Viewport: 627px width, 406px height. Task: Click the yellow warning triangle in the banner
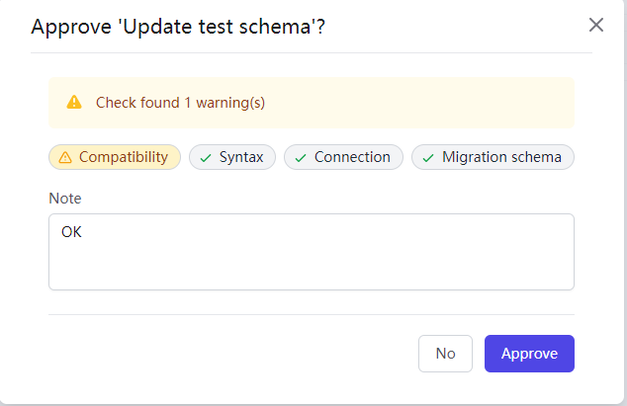point(74,103)
